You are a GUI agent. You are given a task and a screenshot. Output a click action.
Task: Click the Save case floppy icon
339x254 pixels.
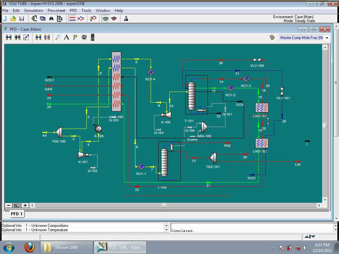point(22,19)
